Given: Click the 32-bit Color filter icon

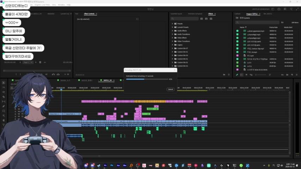Looking at the screenshot, I should click(206, 19).
